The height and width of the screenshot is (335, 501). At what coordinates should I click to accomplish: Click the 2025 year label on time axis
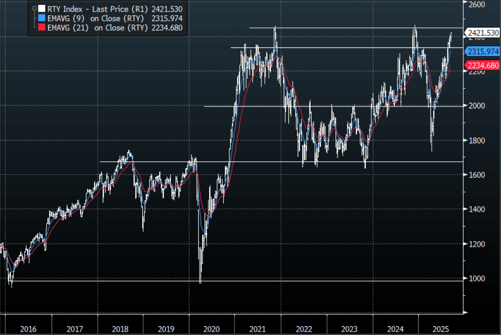tap(441, 329)
